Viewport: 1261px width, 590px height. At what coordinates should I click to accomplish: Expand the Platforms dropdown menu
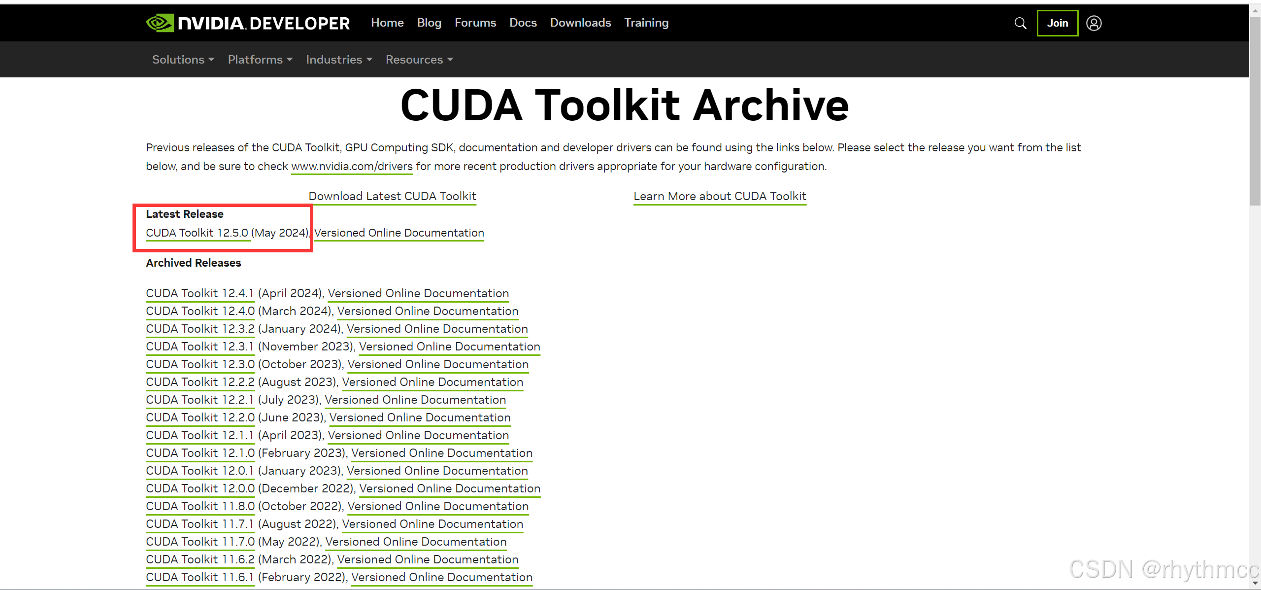tap(260, 60)
